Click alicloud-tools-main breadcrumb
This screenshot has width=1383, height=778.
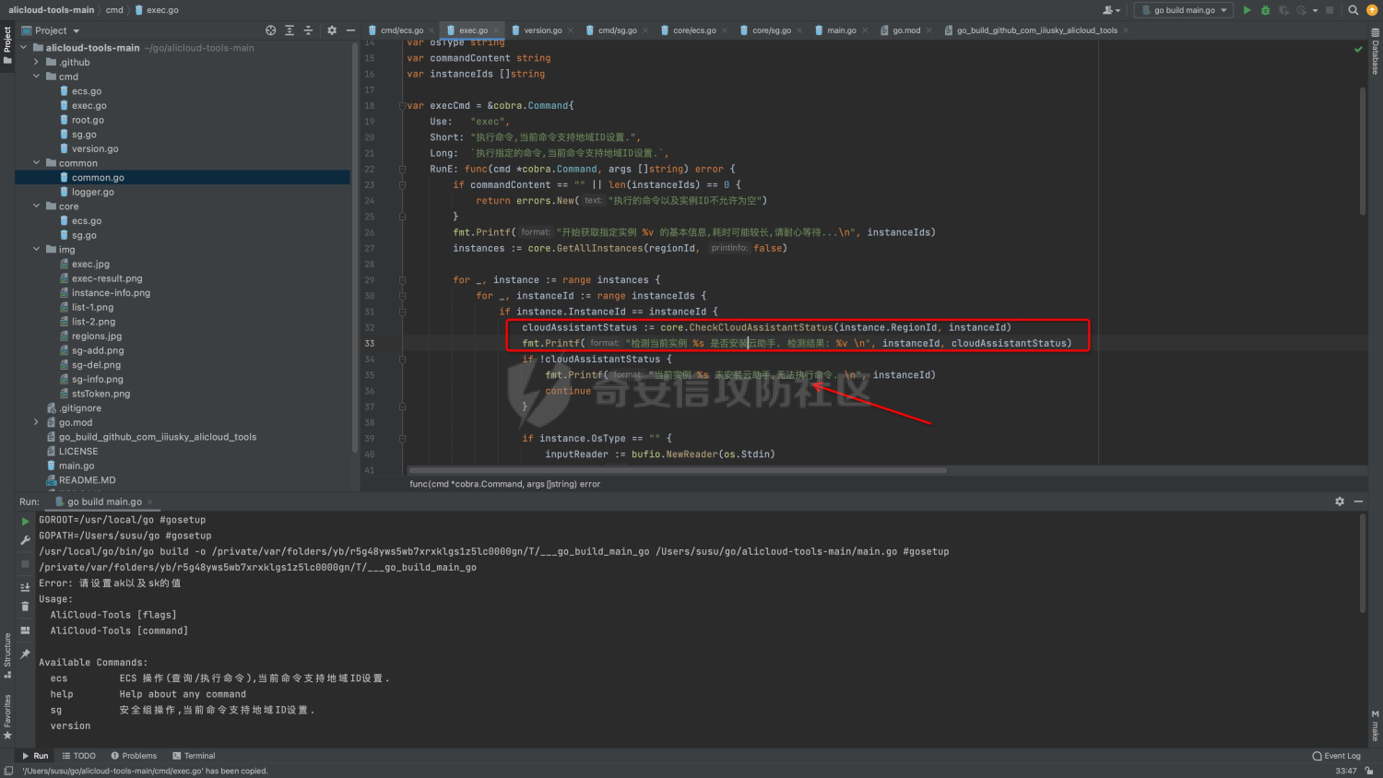[52, 10]
